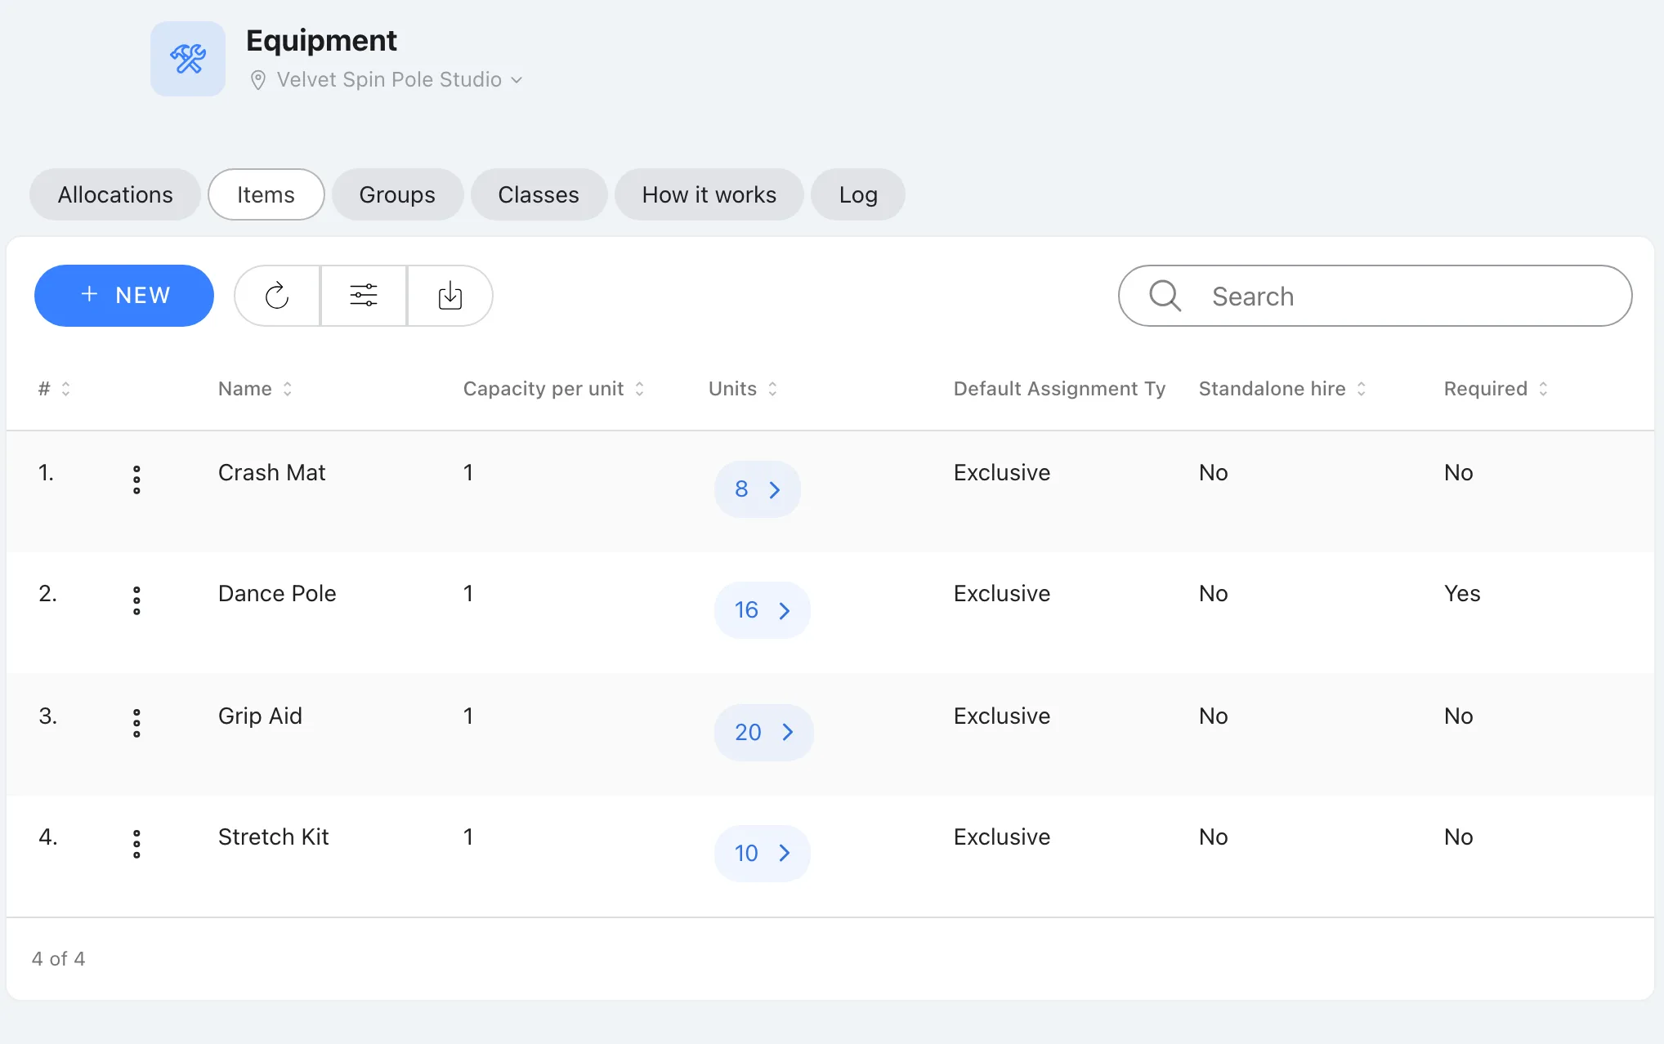Click the NEW button

click(x=124, y=296)
